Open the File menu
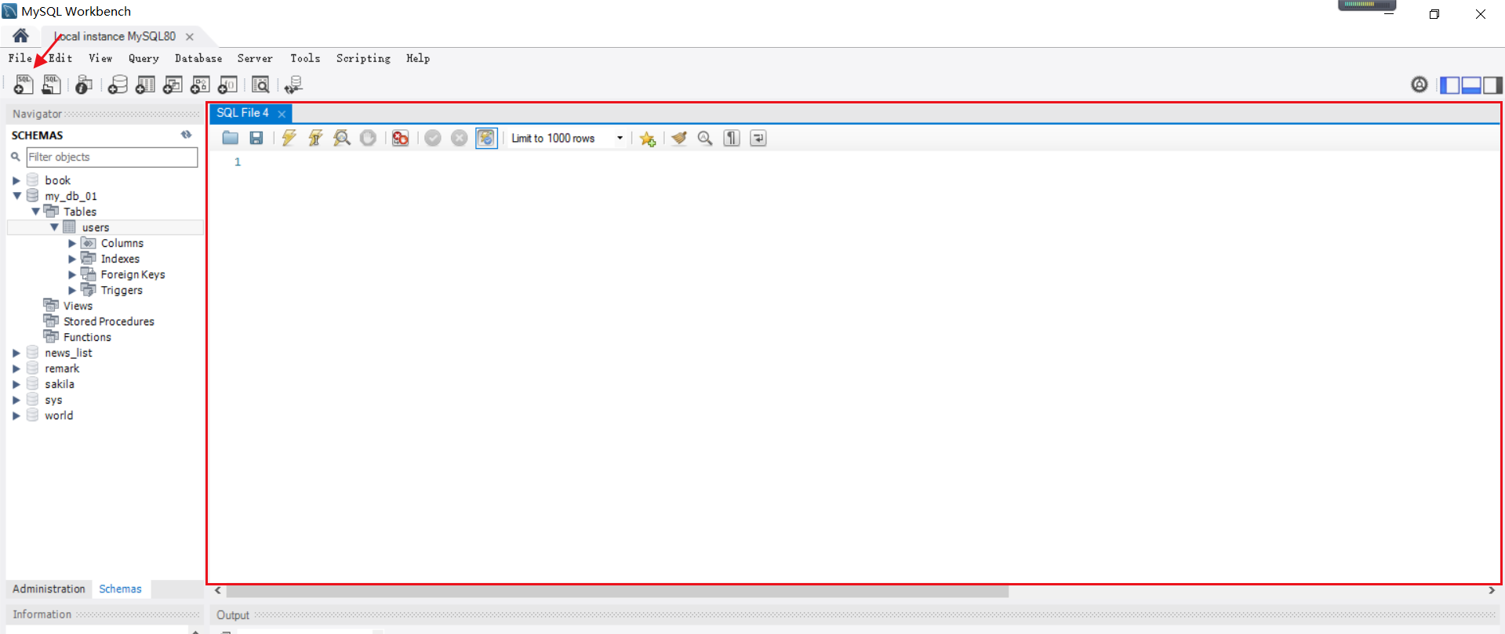This screenshot has width=1505, height=634. [20, 58]
